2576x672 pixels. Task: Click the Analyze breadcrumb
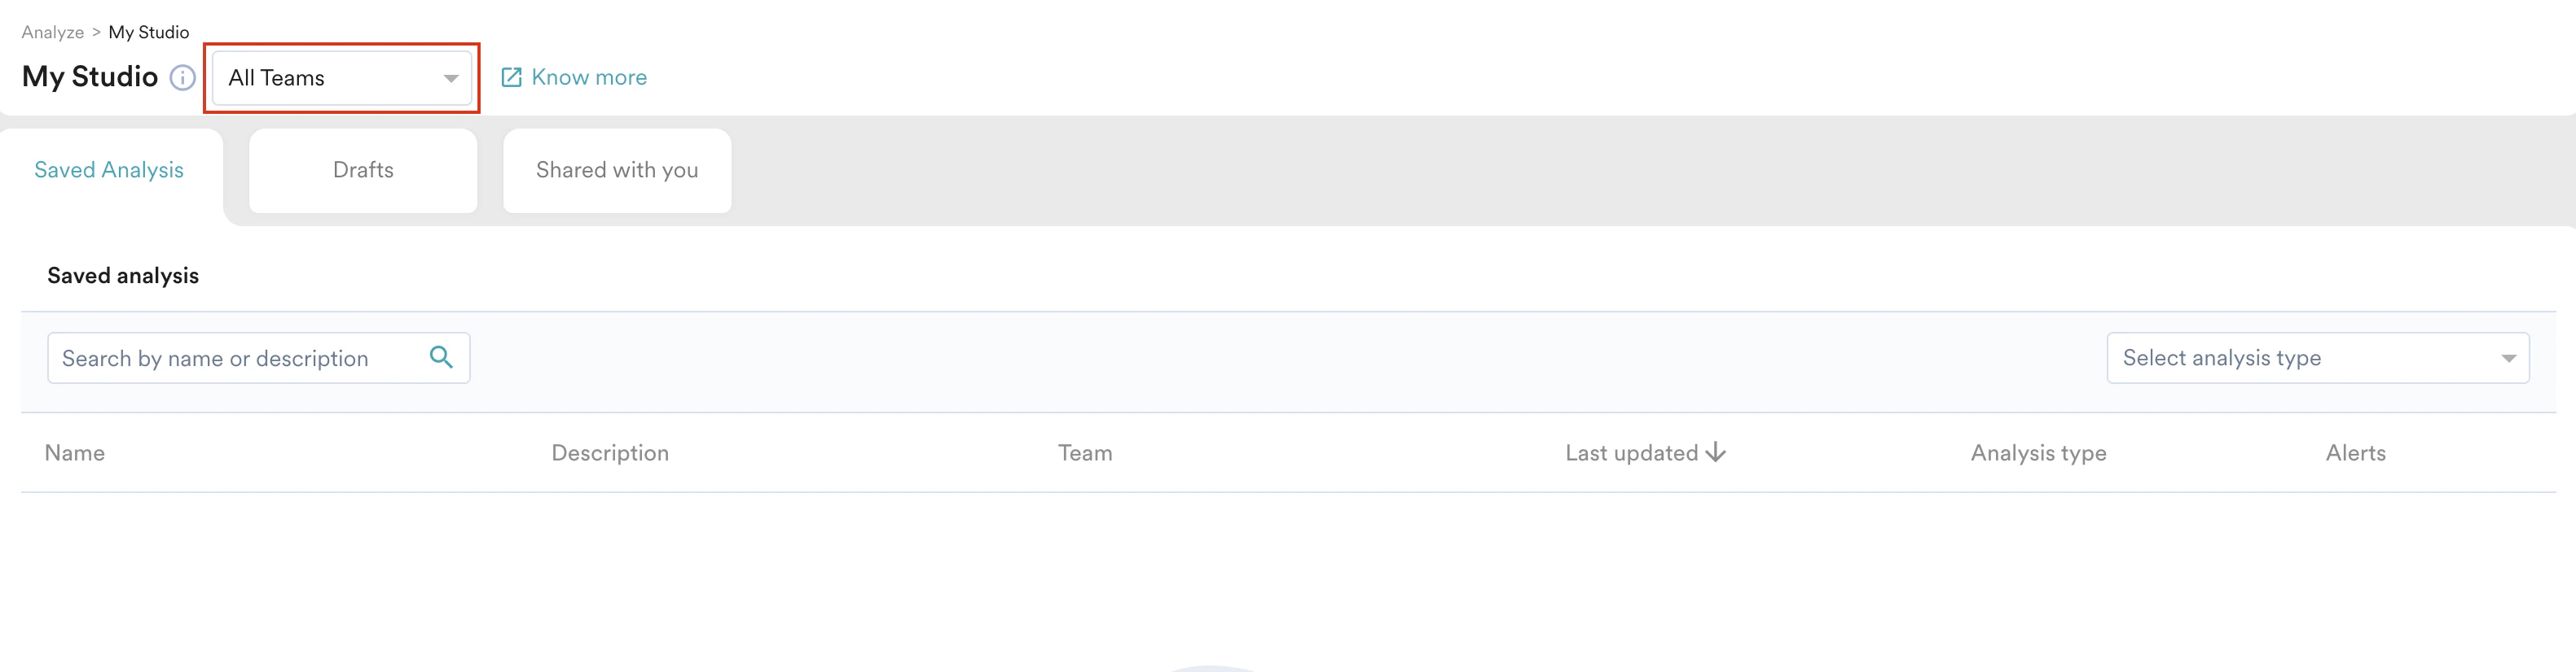[52, 31]
